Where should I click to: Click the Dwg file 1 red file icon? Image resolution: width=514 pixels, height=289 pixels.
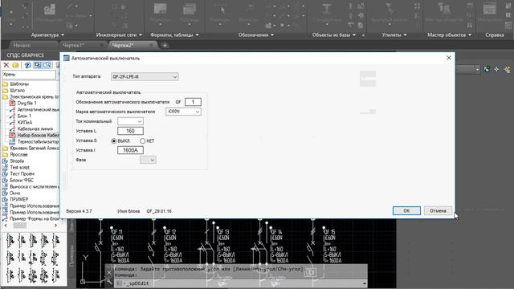coord(13,103)
